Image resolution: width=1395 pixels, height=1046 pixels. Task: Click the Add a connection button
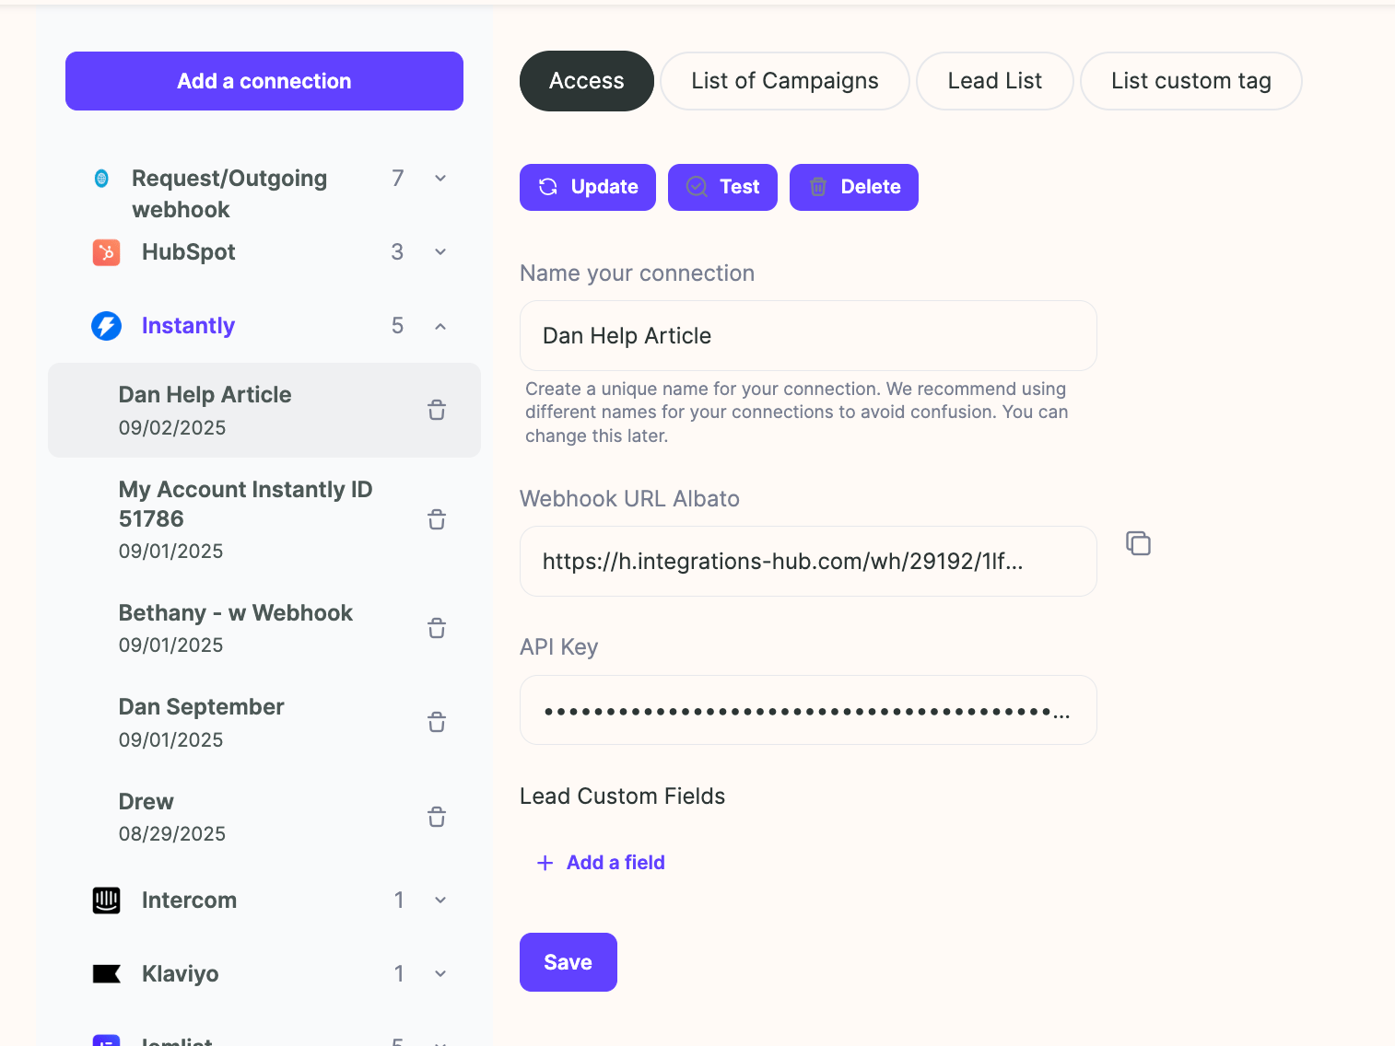click(264, 81)
